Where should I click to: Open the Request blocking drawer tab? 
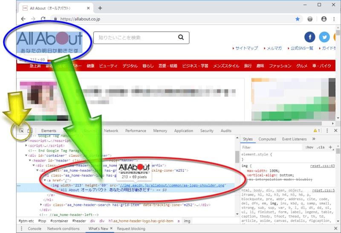pyautogui.click(x=131, y=229)
